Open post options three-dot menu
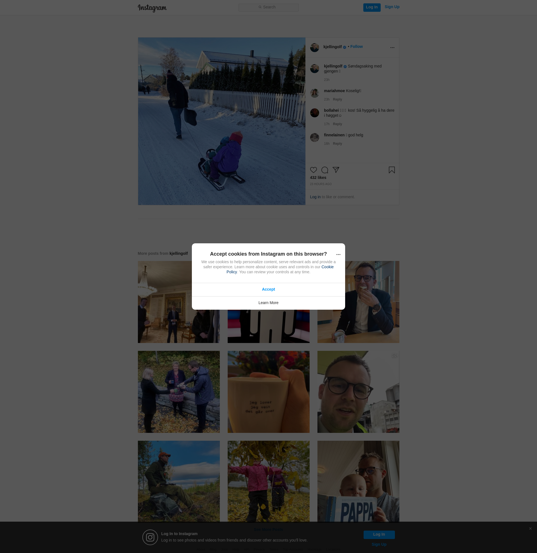 392,47
